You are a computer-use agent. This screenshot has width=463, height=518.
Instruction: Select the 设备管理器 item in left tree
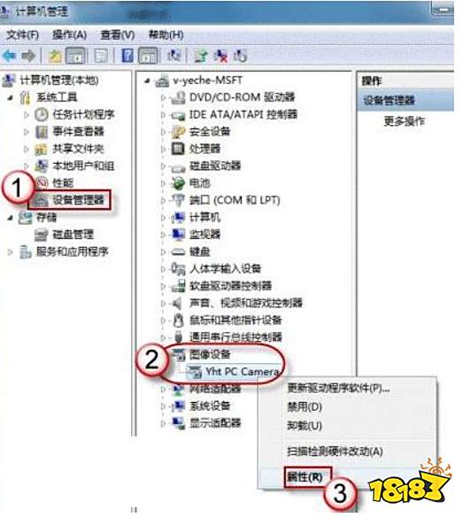[x=78, y=199]
